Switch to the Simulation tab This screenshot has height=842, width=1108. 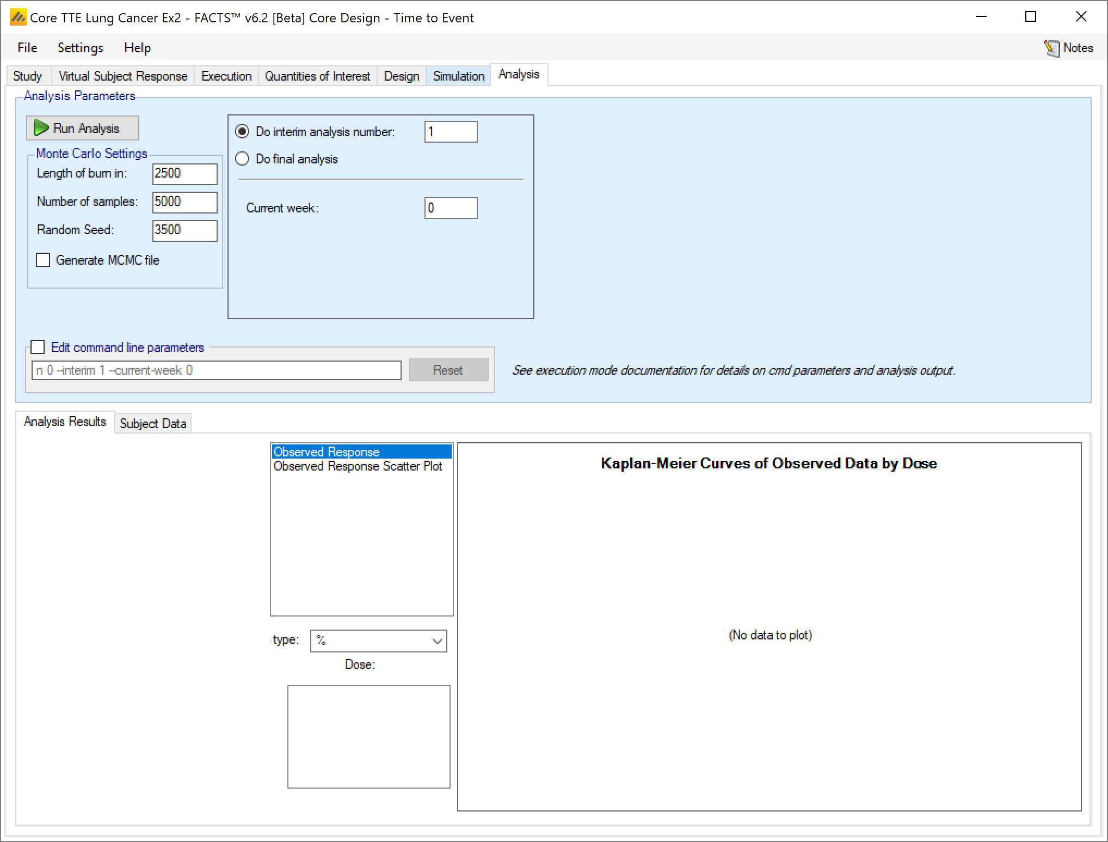point(458,76)
